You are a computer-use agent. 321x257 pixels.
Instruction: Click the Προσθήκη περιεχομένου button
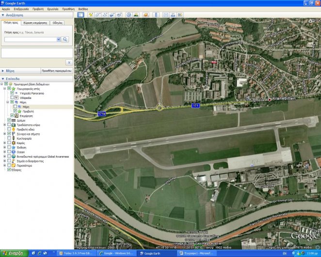tap(57, 71)
